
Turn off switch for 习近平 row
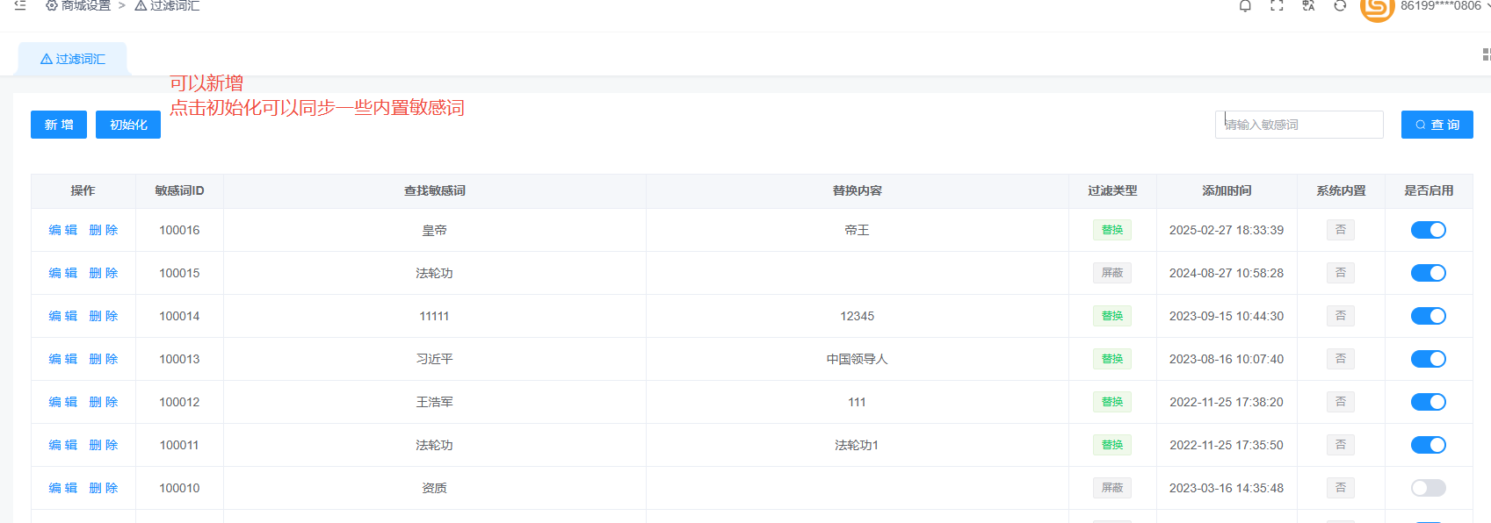tap(1428, 359)
